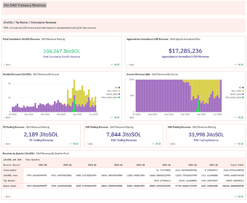Click @jito avatar on Annualized USD Revenue card
The image size is (247, 203).
tap(128, 65)
